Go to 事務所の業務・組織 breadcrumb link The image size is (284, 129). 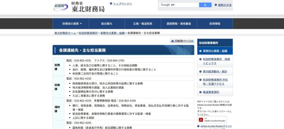[x=113, y=33]
